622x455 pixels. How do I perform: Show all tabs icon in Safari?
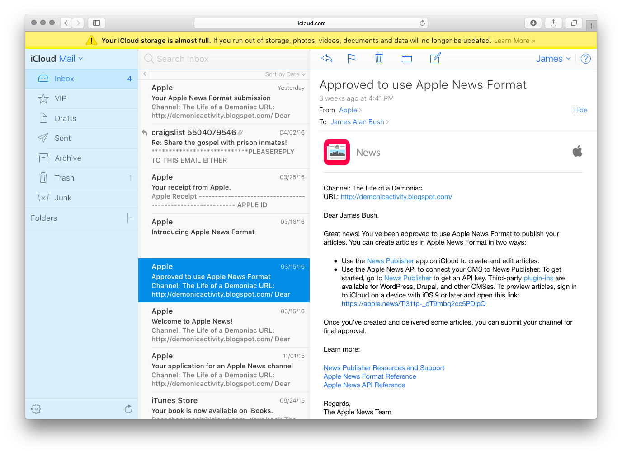[x=574, y=23]
